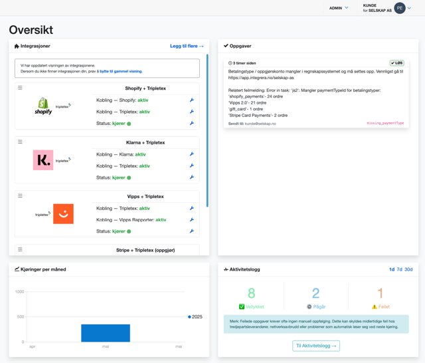
Task: Click the Vipps + Tripletex title
Action: pos(145,197)
